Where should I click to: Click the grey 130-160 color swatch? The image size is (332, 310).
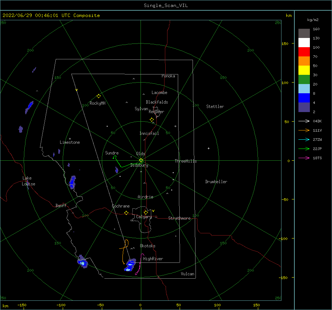pos(304,34)
